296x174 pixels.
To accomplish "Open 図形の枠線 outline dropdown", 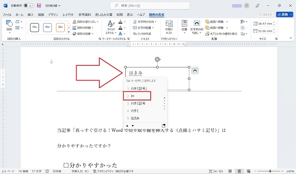I will tap(83, 28).
